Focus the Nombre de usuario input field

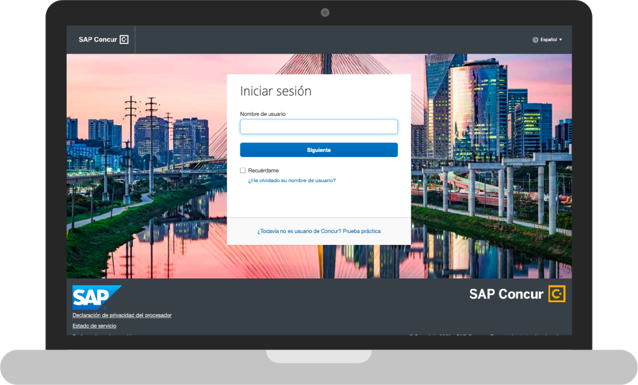(318, 126)
